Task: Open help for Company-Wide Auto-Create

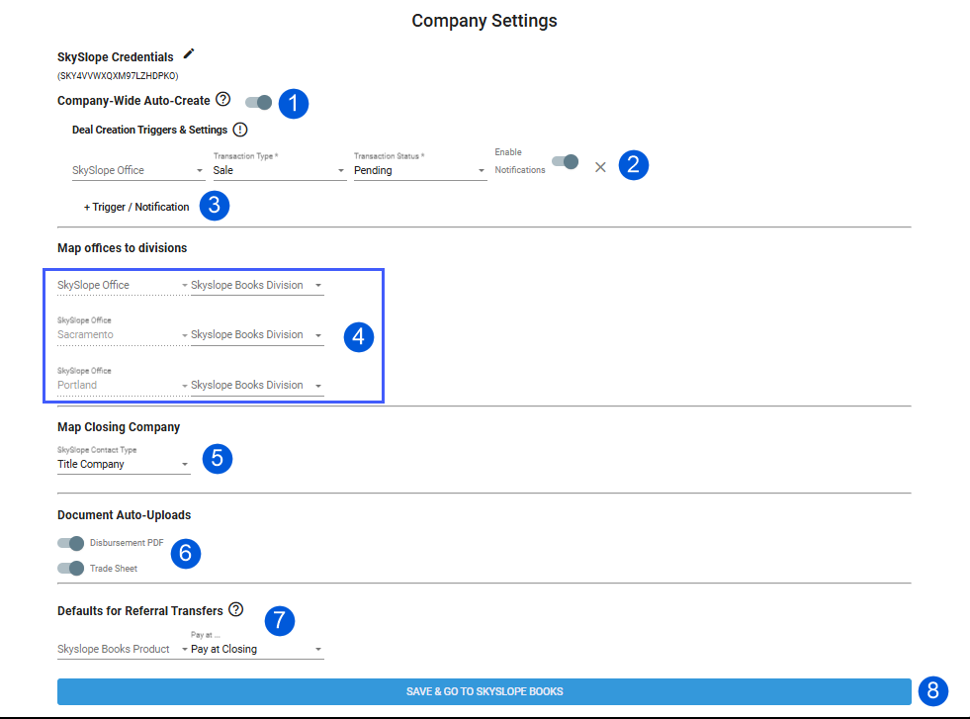Action: coord(223,99)
